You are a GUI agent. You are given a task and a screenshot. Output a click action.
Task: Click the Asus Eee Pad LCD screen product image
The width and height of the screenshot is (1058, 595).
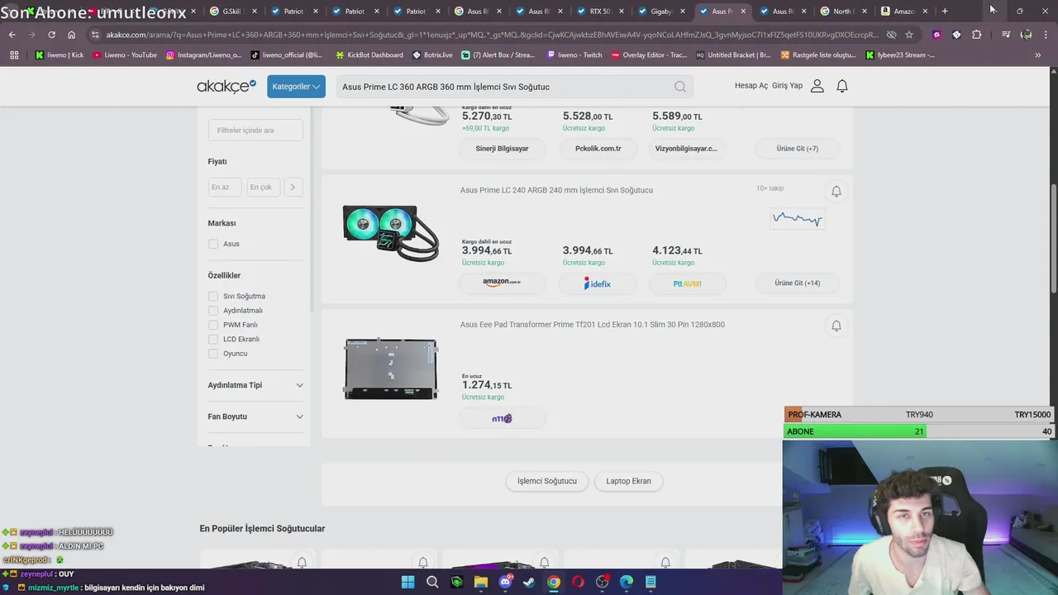(x=391, y=369)
